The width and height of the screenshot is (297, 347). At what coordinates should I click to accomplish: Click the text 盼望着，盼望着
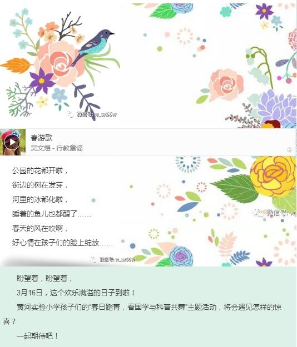(x=44, y=278)
